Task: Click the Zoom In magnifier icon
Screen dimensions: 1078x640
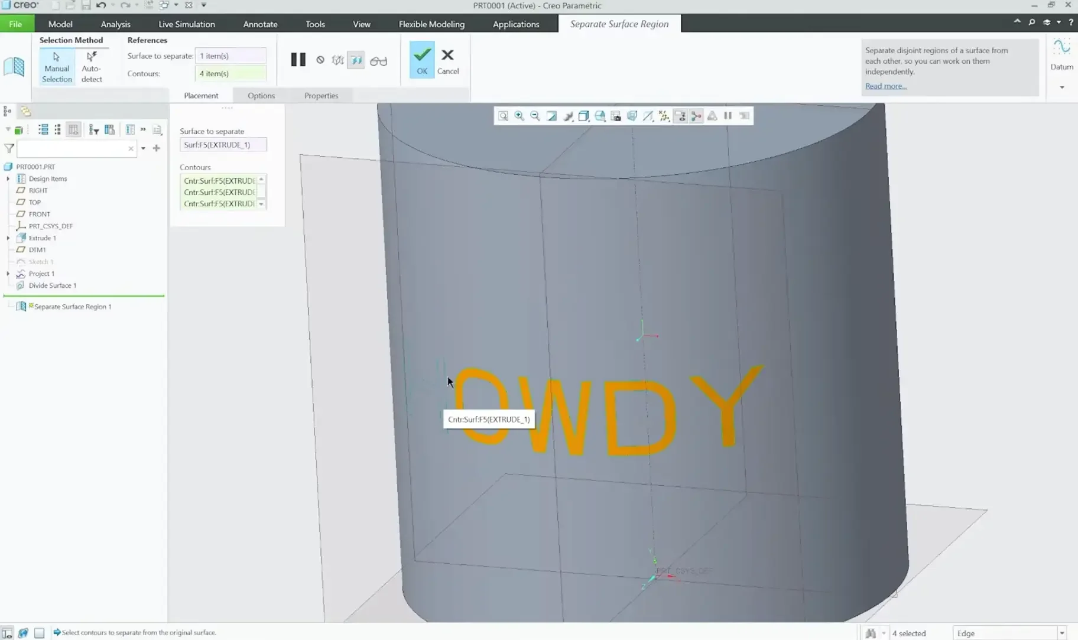Action: [519, 116]
